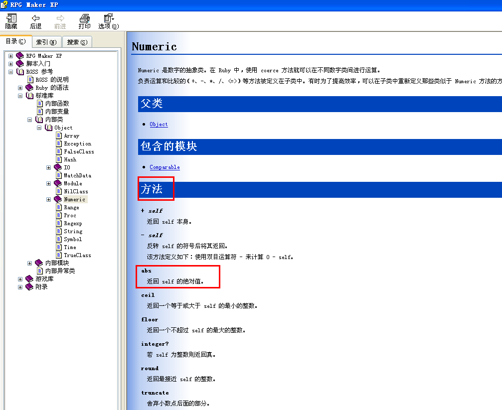Click the Numeric book icon
This screenshot has width=502, height=410.
[58, 199]
